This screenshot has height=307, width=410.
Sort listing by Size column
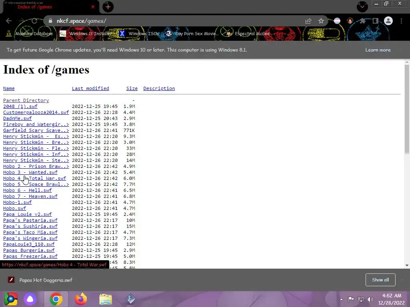click(132, 88)
